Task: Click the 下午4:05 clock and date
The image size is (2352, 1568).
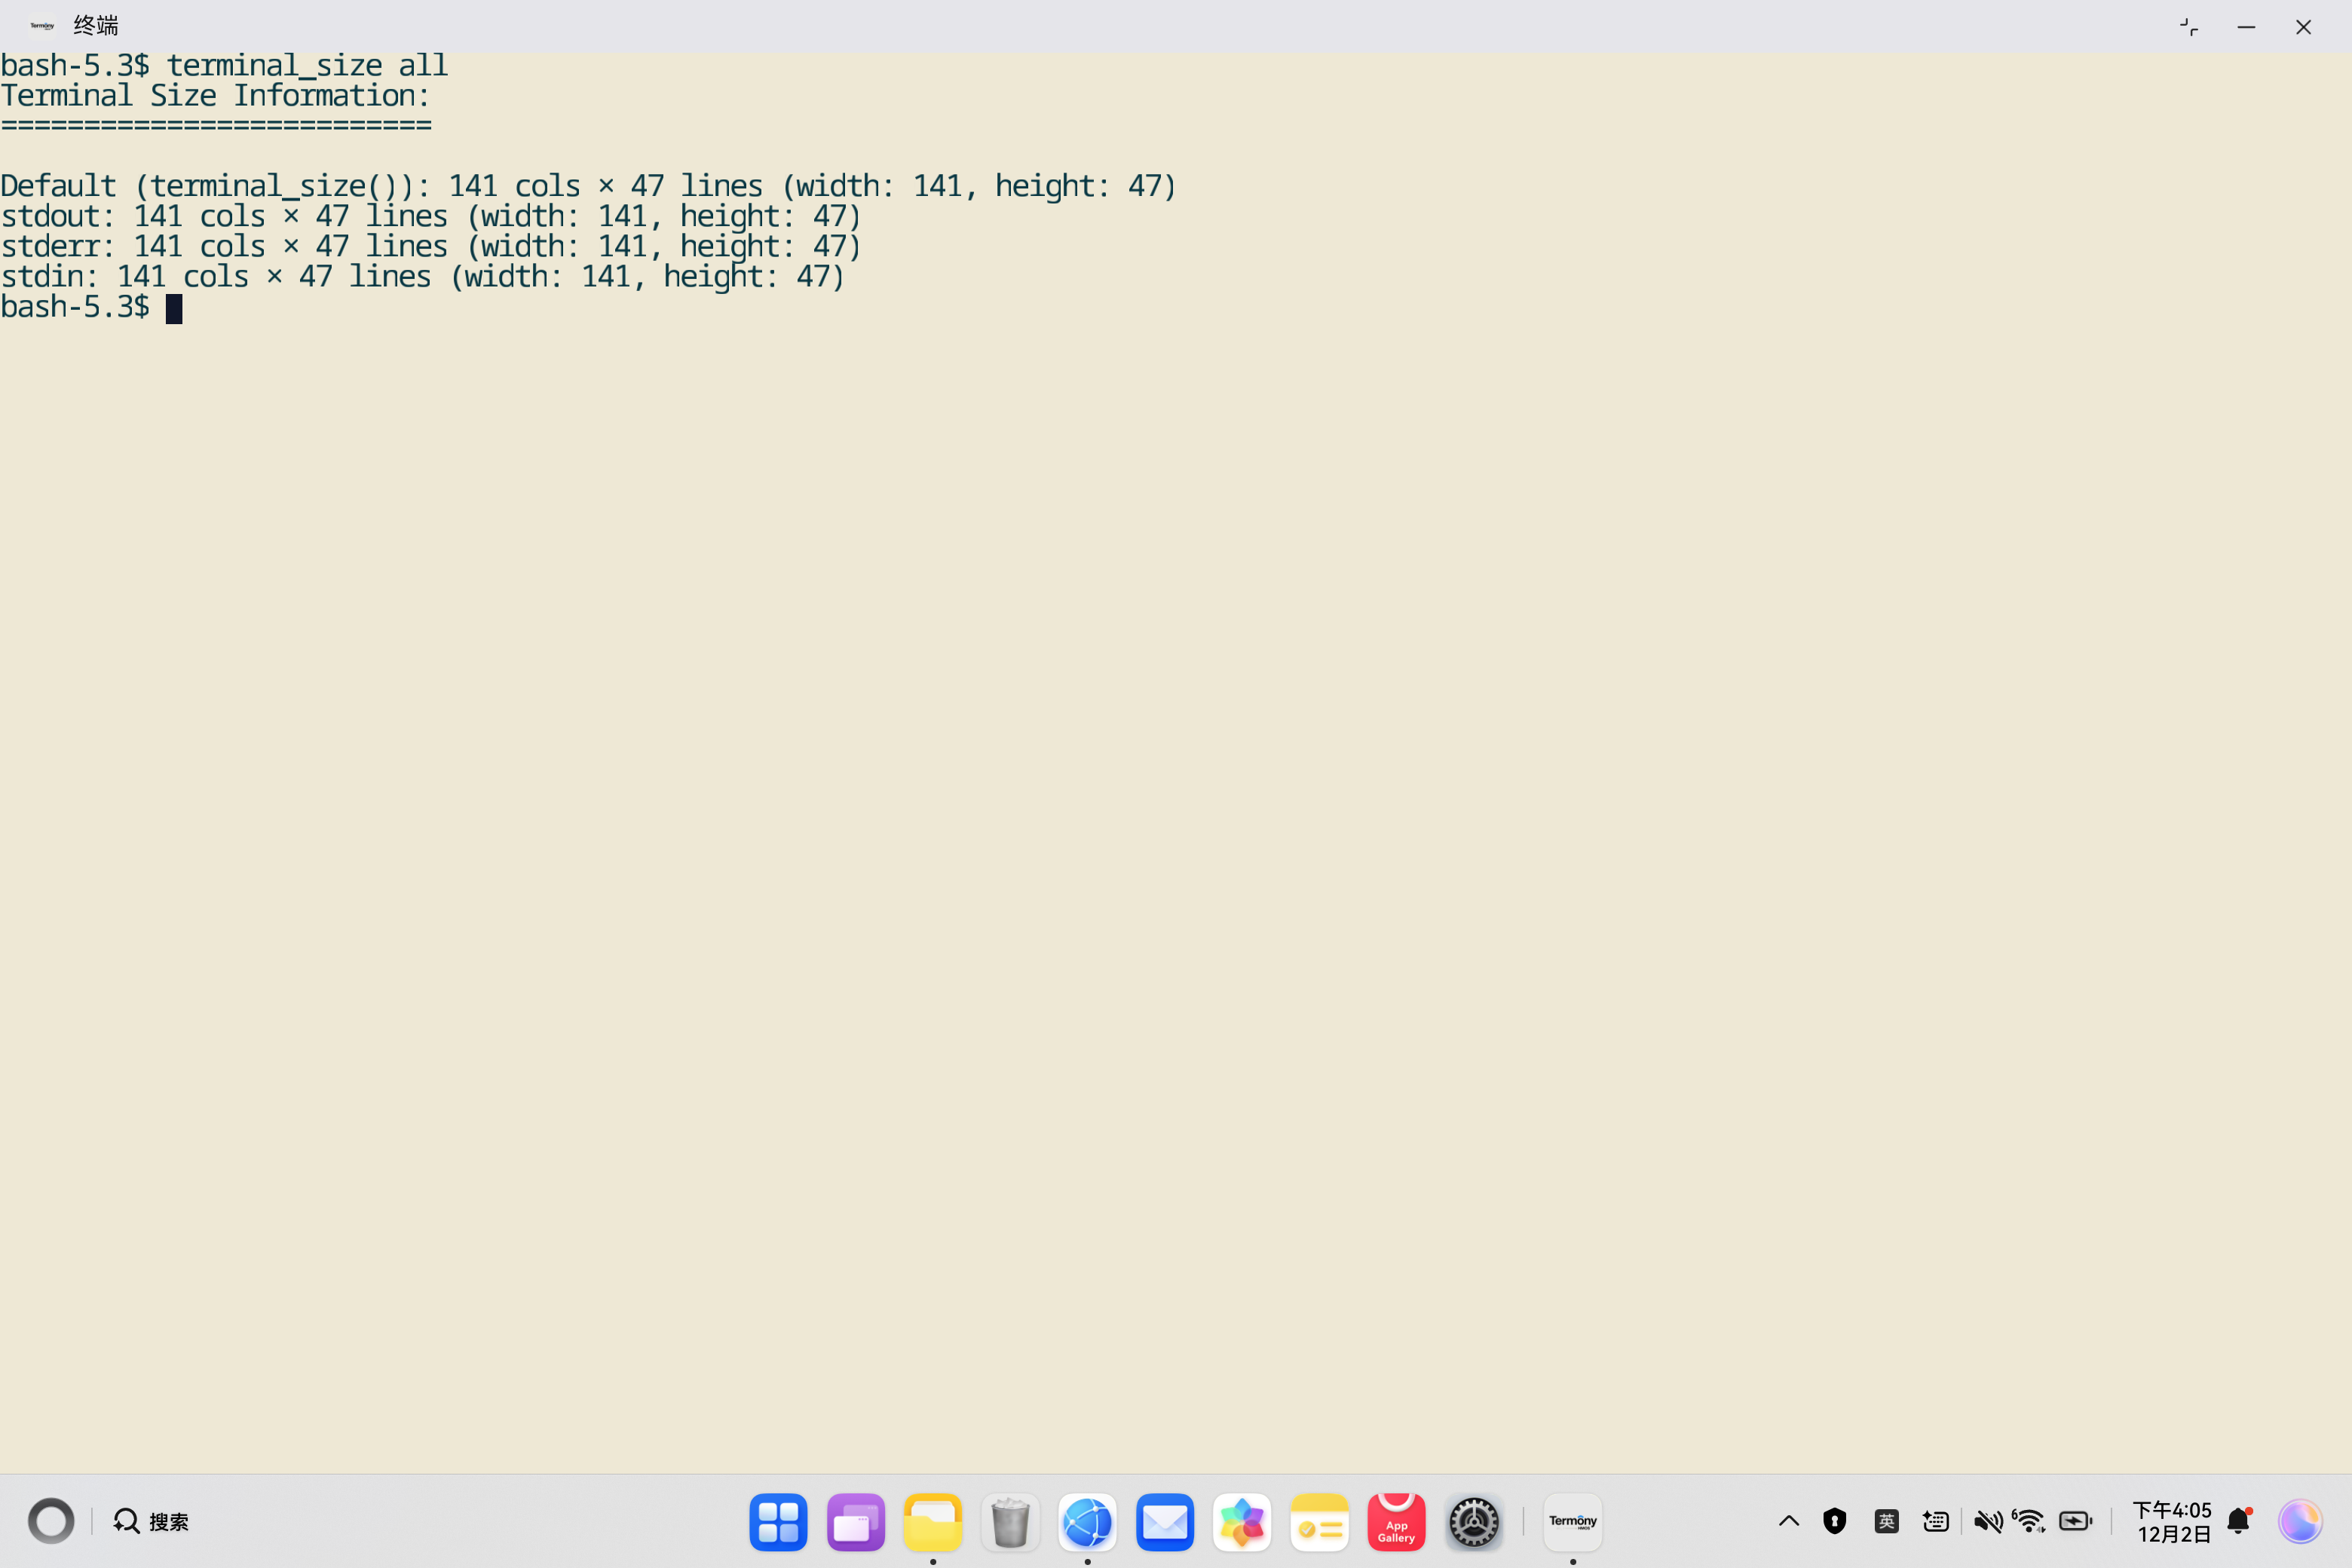Action: tap(2172, 1521)
